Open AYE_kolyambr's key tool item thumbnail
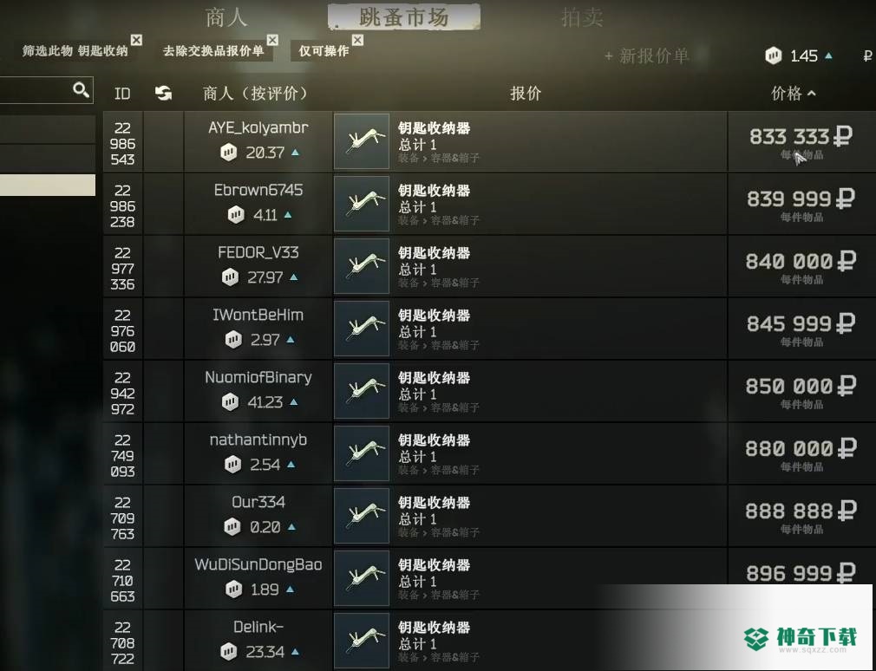Viewport: 876px width, 671px height. click(362, 141)
